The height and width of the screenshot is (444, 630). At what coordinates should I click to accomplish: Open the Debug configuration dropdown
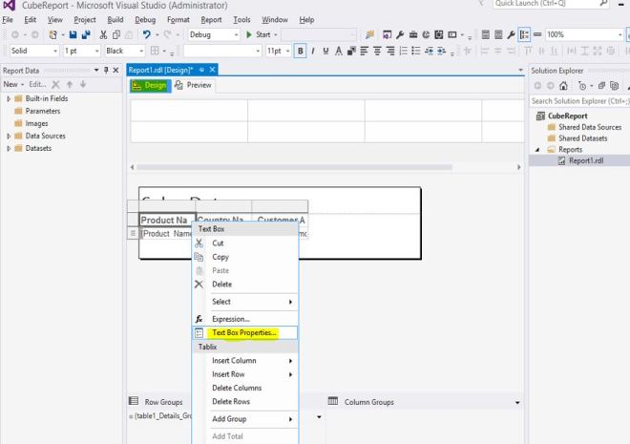[x=239, y=35]
